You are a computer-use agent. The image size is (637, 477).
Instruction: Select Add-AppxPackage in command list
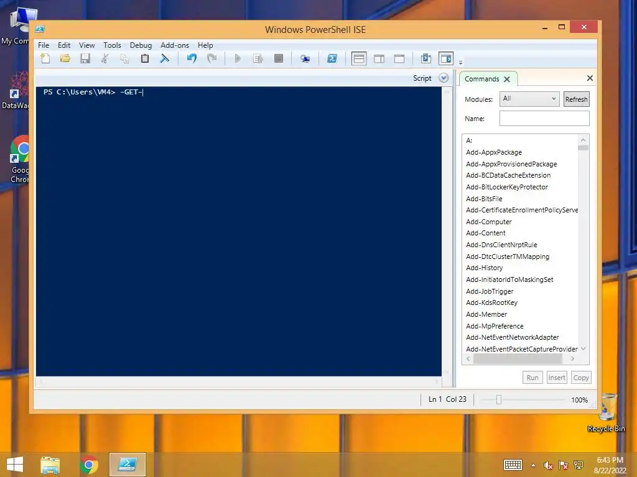[x=493, y=152]
